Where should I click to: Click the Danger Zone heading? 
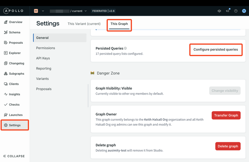(108, 73)
